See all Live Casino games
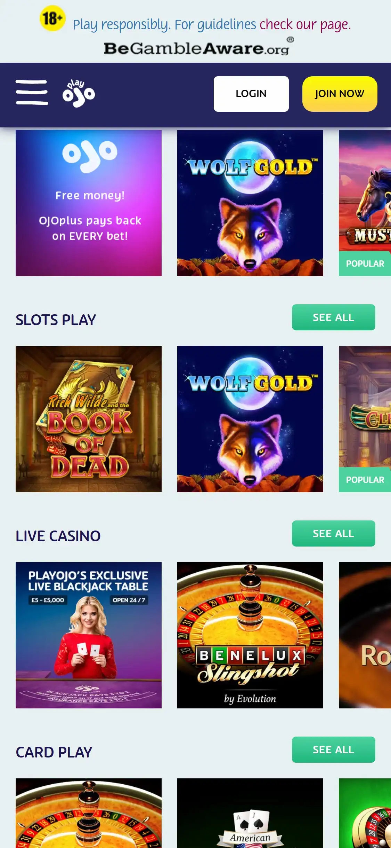Viewport: 391px width, 848px height. [333, 534]
